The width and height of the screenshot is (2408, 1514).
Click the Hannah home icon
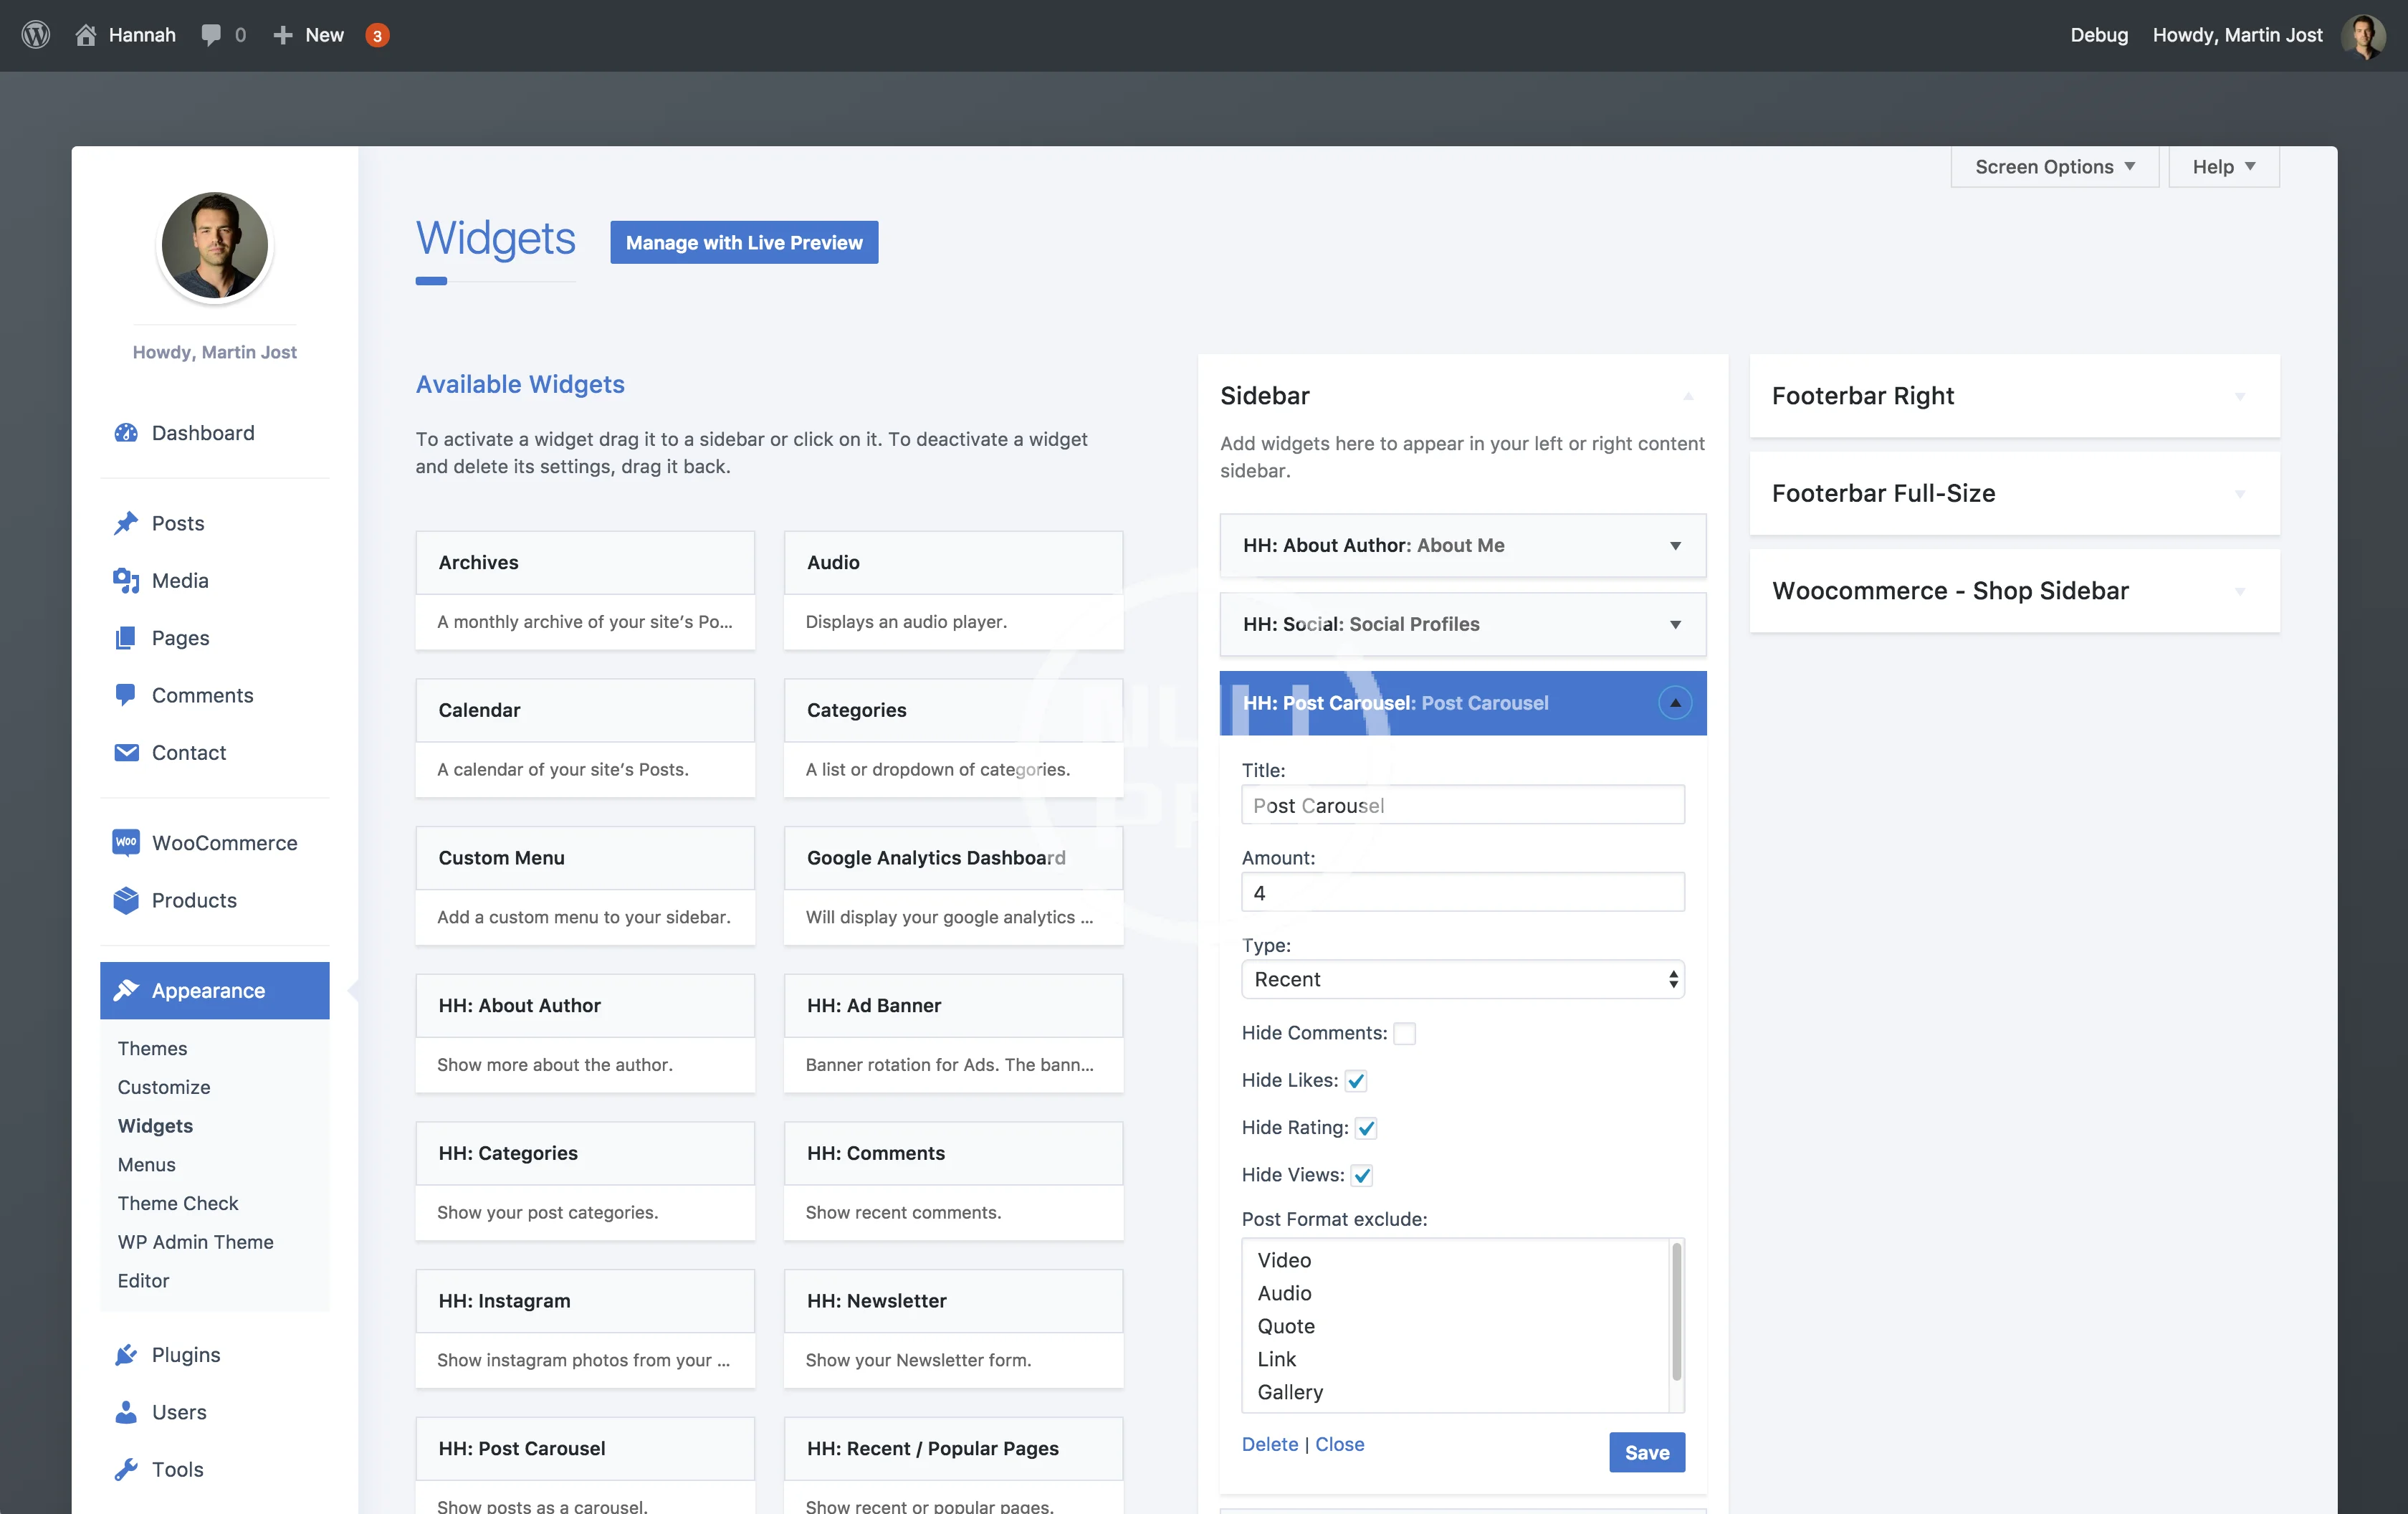click(86, 35)
